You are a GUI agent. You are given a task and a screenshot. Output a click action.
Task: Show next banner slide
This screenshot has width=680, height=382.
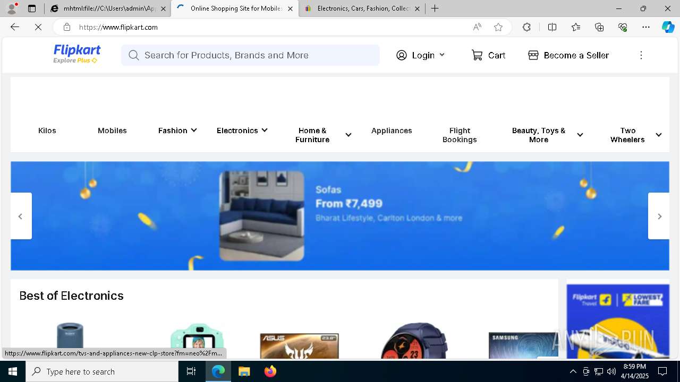click(x=659, y=216)
